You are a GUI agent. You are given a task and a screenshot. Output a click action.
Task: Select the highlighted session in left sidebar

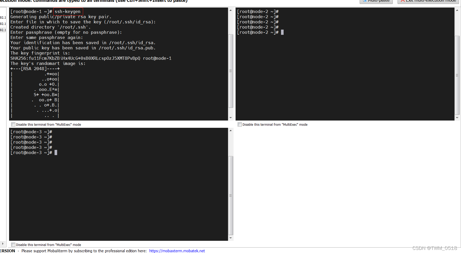3,30
